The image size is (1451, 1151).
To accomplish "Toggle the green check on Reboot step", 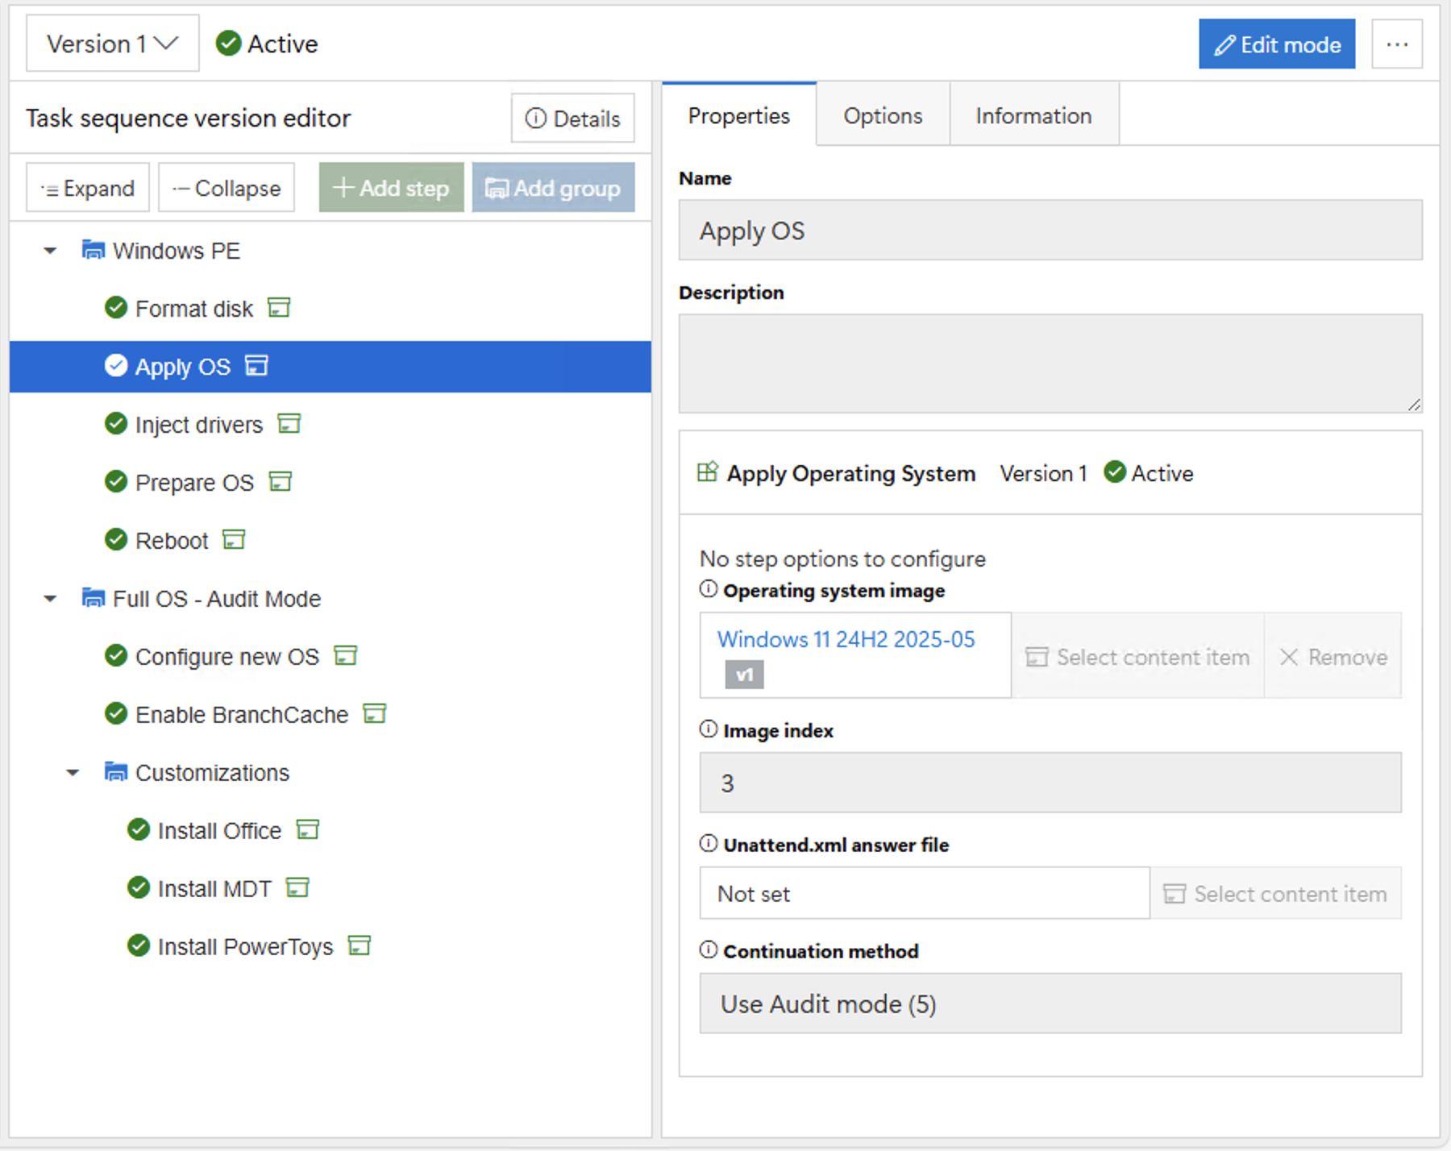I will 115,539.
